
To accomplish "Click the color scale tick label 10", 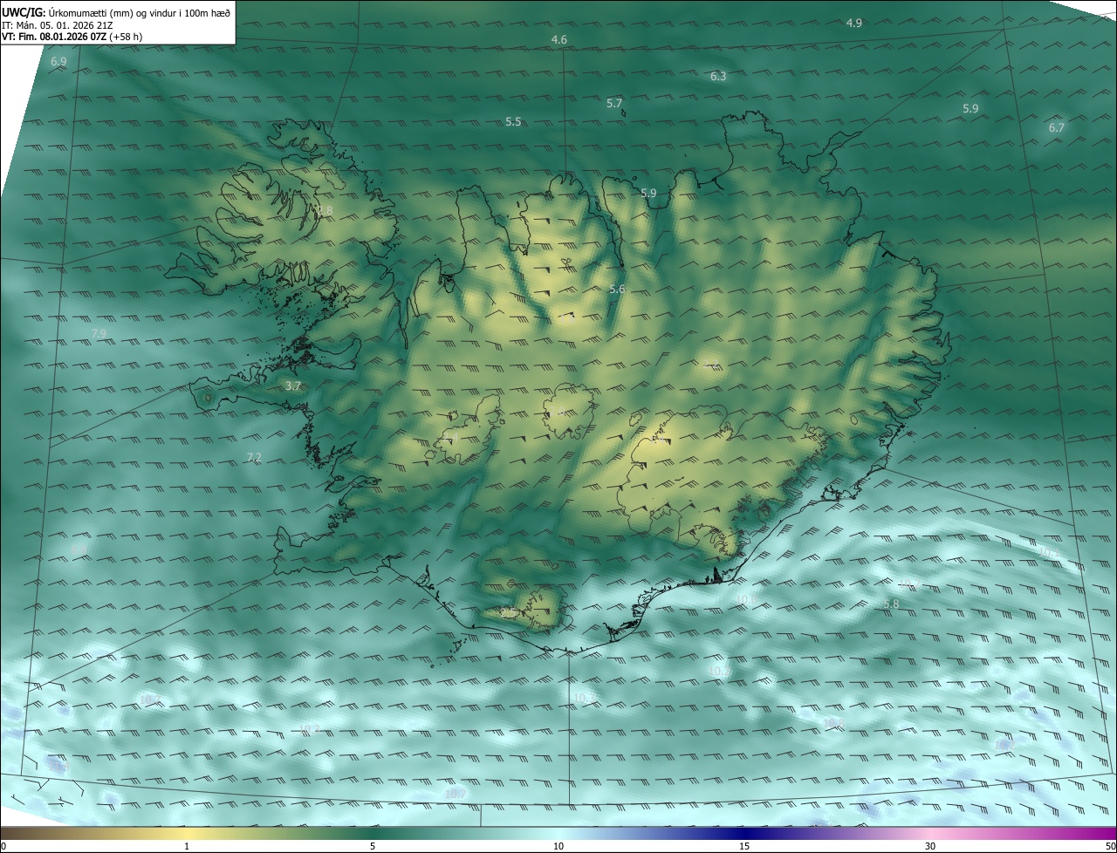I will coord(558,846).
